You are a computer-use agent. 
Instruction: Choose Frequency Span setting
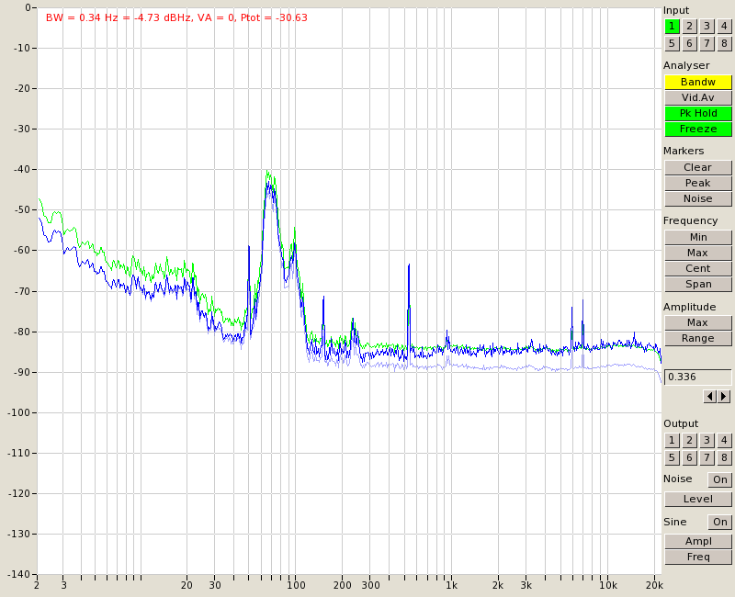[698, 284]
